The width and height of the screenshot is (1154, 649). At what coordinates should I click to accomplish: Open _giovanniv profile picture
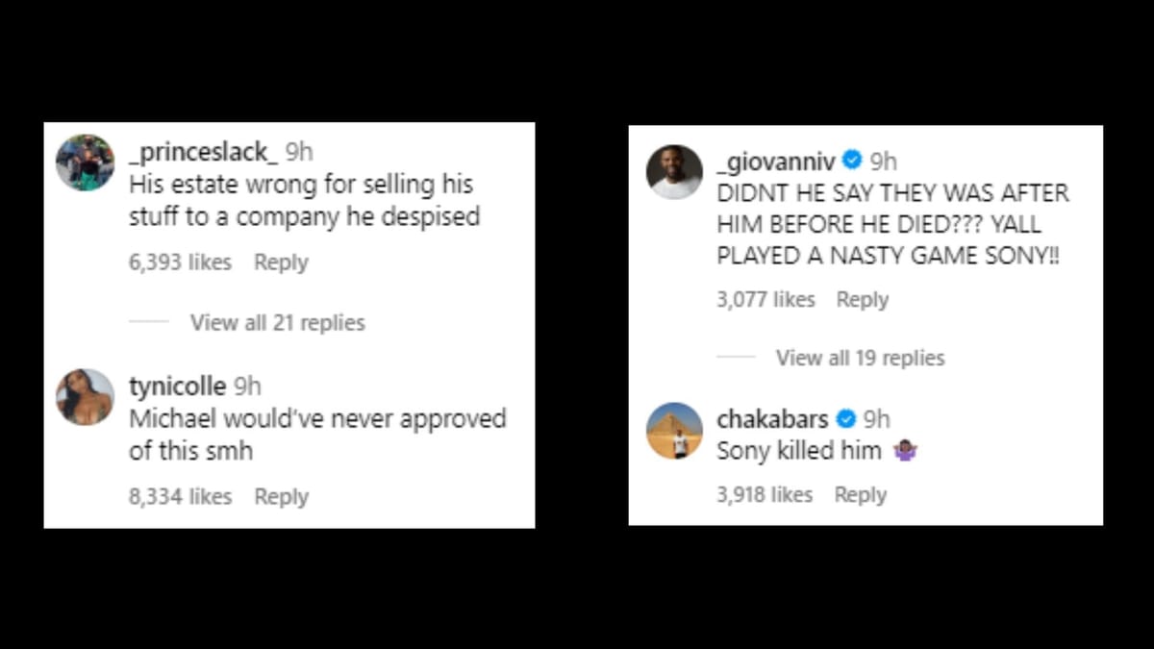[x=674, y=172]
